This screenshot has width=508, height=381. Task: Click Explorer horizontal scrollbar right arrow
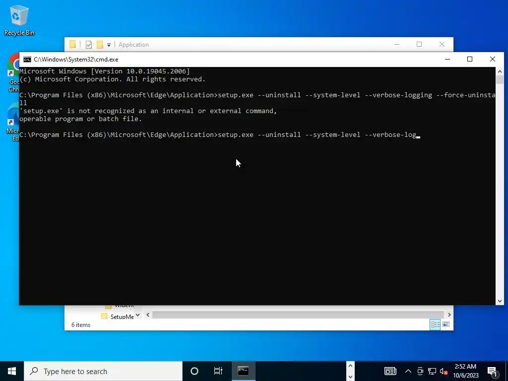(x=449, y=315)
